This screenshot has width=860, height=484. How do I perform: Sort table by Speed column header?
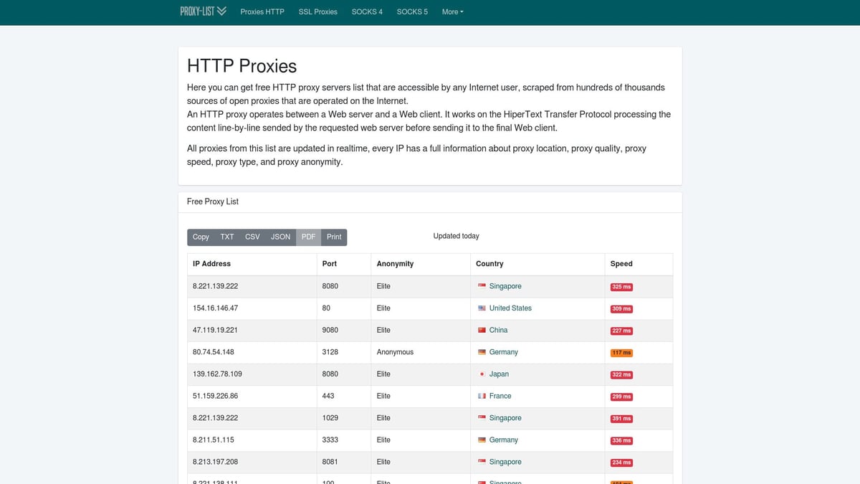click(x=639, y=264)
